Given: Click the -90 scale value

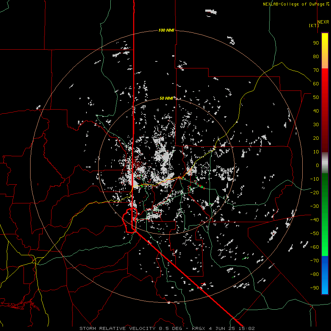Looking at the screenshot, I should (314, 288).
